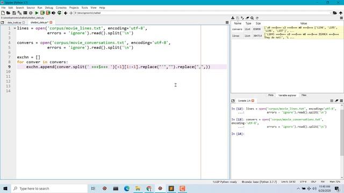344x193 pixels.
Task: Open the Consoles menu
Action: click(61, 8)
